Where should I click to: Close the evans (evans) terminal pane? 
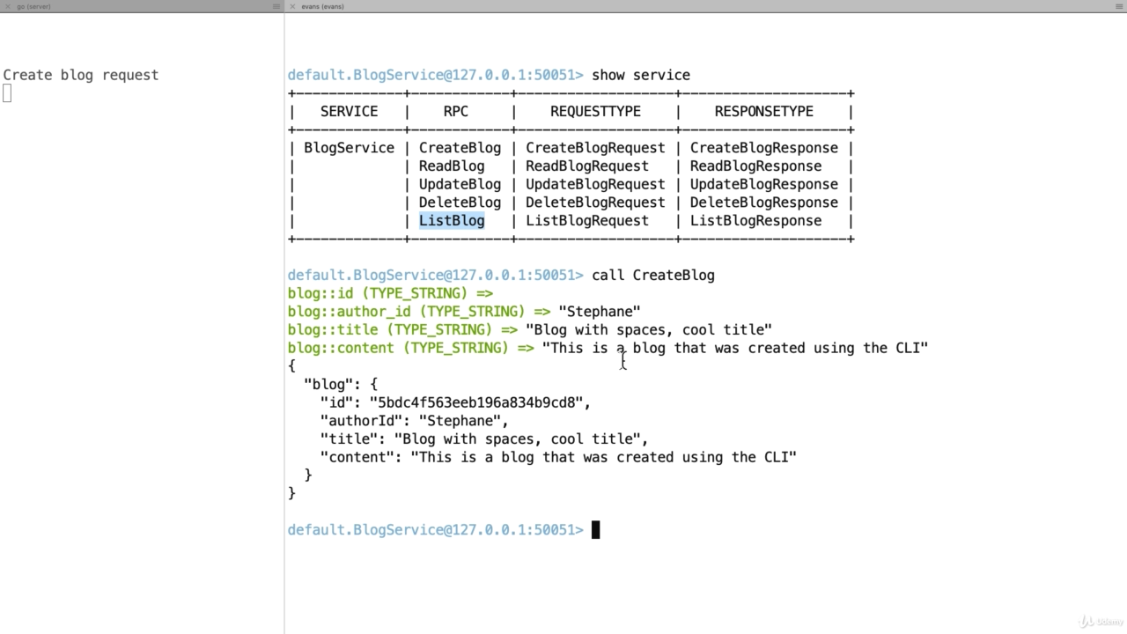(x=292, y=6)
